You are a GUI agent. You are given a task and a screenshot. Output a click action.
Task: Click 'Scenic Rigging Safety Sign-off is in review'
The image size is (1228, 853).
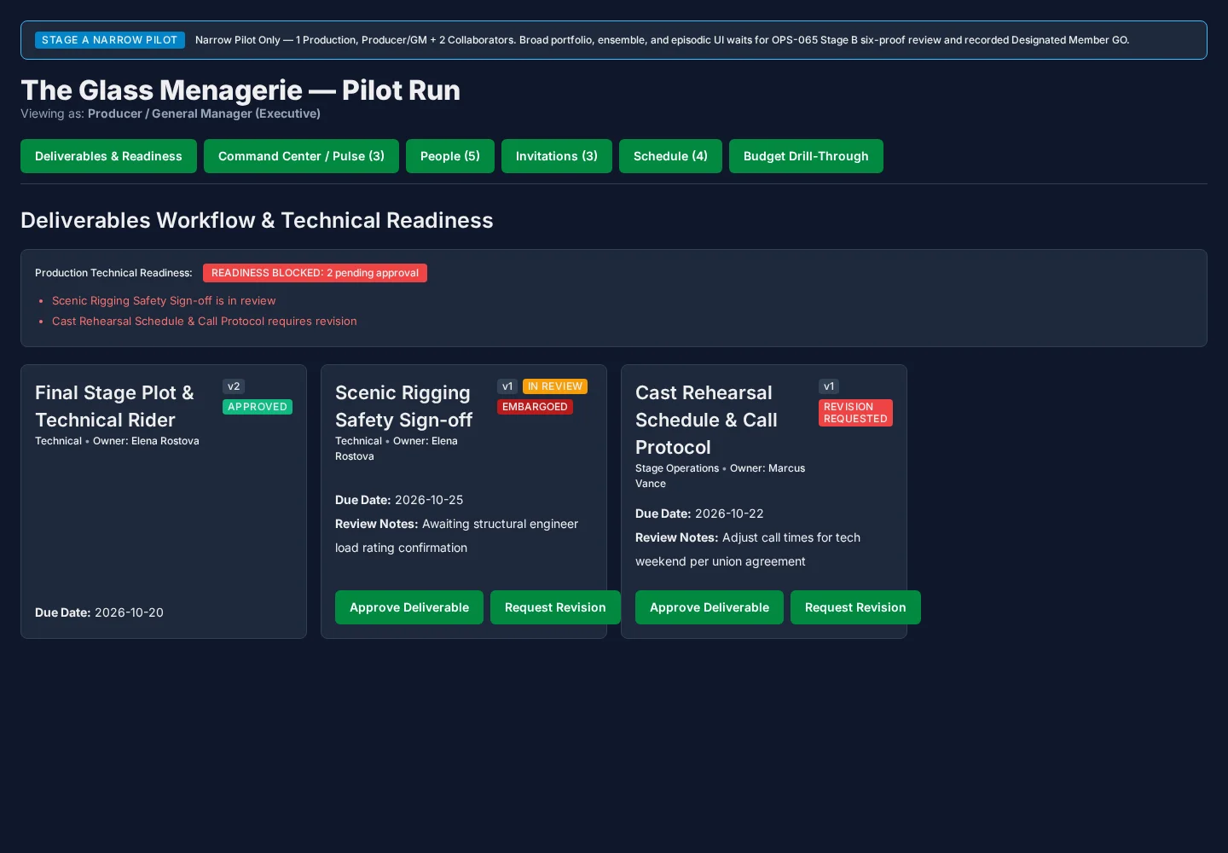coord(164,301)
